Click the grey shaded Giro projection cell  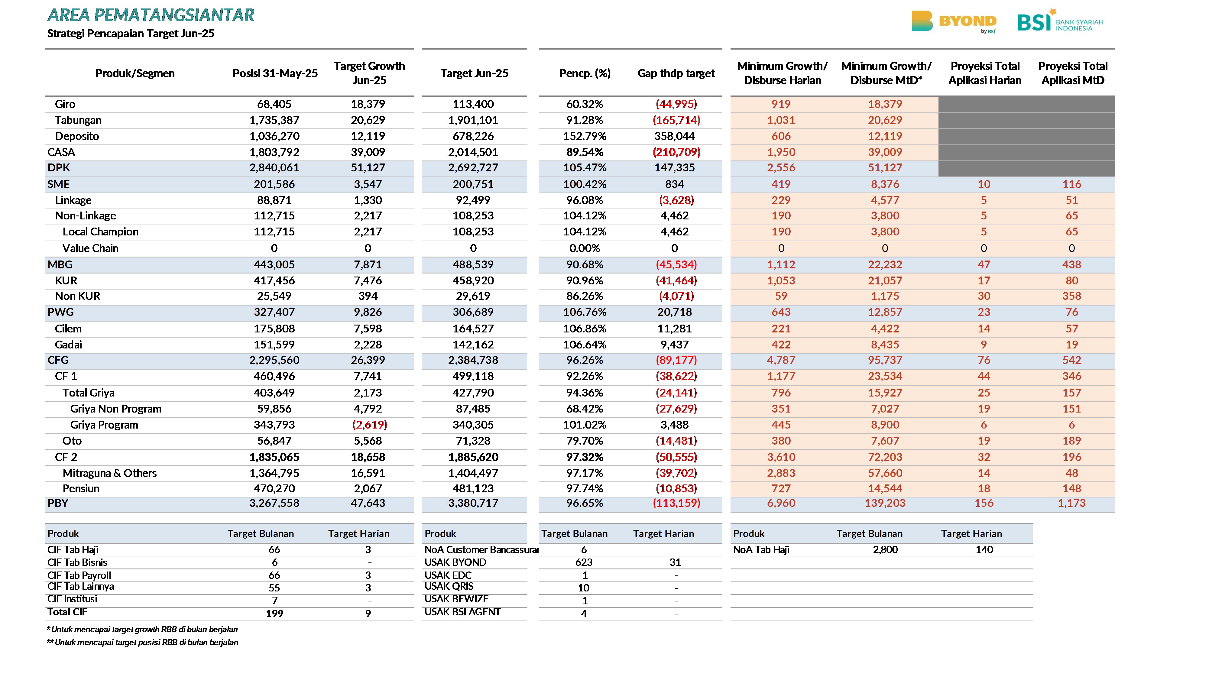1026,104
